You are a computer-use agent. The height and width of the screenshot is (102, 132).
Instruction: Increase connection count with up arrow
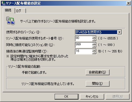click(x=94, y=44)
